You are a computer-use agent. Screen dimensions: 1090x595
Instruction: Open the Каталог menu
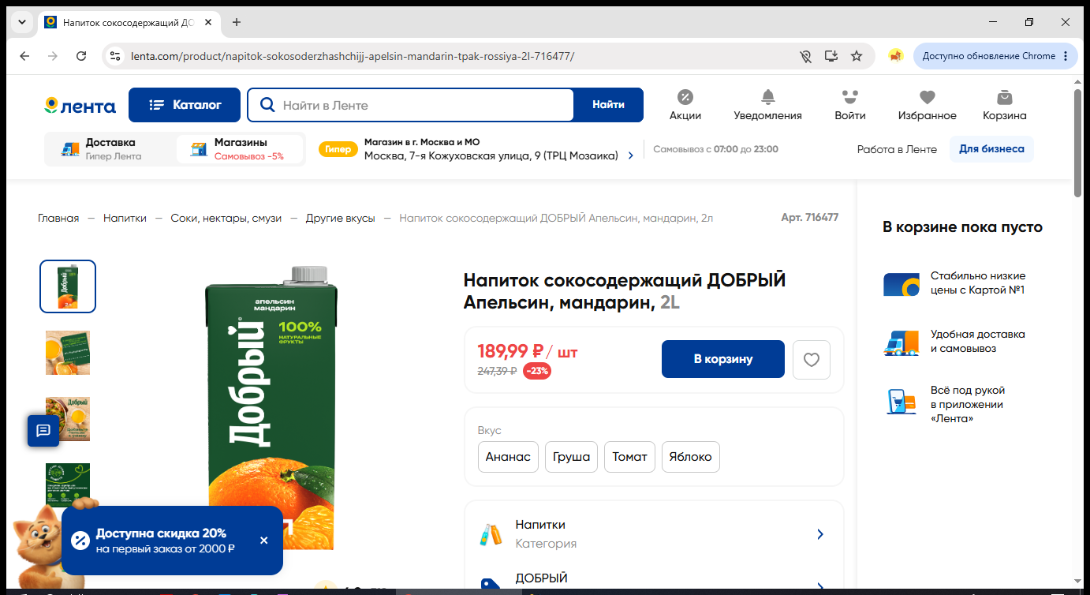(x=185, y=105)
